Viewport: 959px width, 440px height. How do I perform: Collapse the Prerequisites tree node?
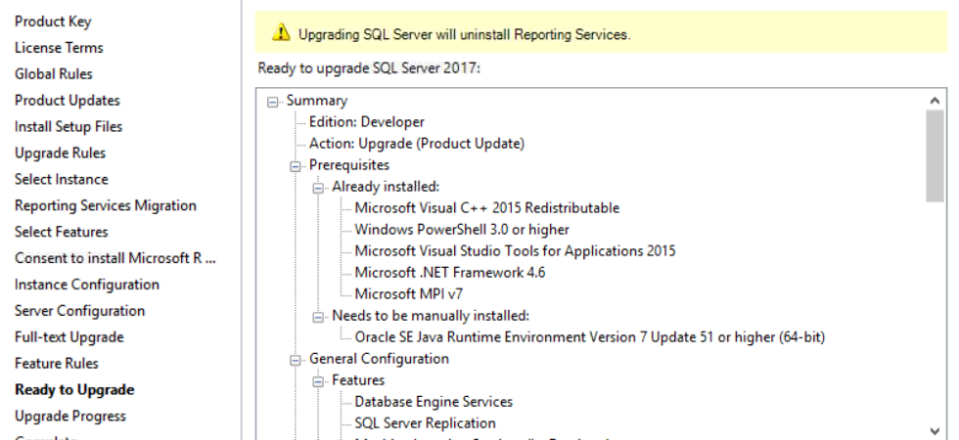(296, 165)
